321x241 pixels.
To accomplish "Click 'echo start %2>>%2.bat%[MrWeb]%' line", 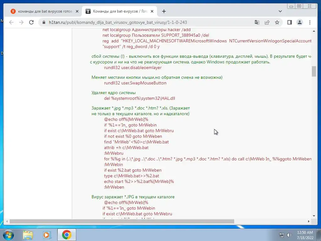I will tap(139, 181).
